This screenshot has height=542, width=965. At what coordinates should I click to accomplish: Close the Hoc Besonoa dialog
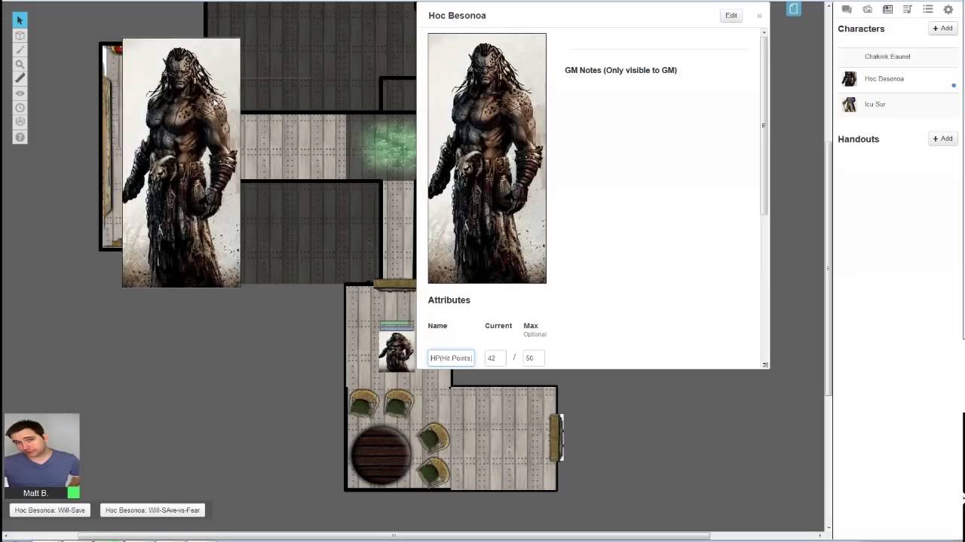pyautogui.click(x=759, y=16)
